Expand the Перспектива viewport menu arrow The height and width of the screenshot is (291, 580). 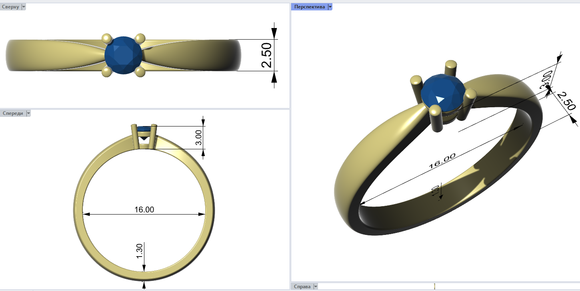coord(330,7)
